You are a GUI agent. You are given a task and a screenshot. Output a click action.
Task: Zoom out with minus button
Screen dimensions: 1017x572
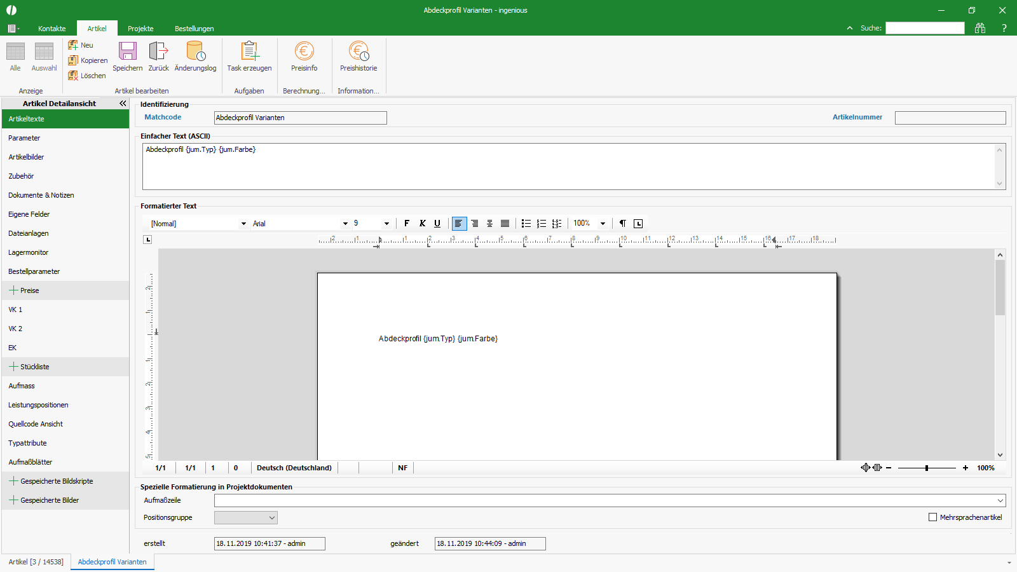click(889, 468)
